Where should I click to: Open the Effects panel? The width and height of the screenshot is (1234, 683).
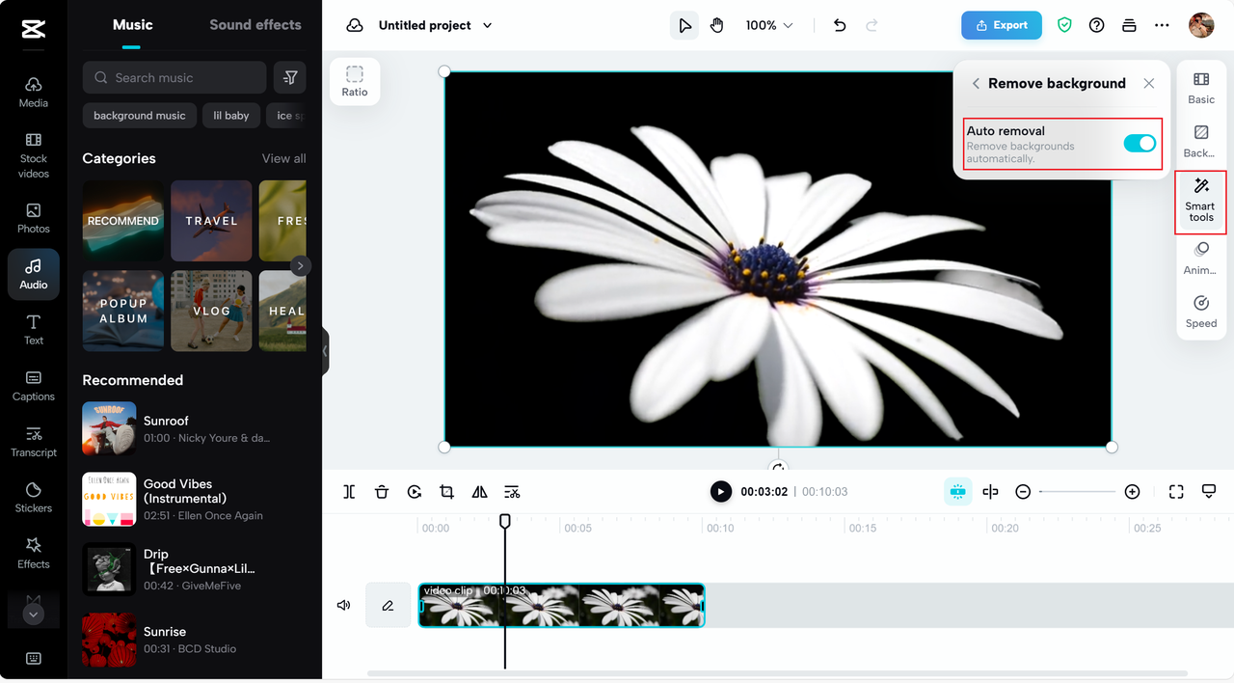(x=34, y=553)
